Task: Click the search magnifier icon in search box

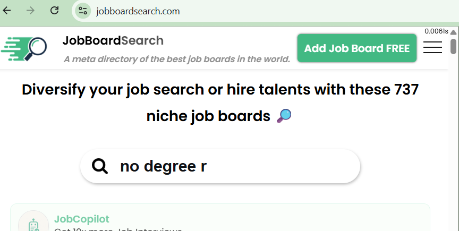Action: [100, 166]
